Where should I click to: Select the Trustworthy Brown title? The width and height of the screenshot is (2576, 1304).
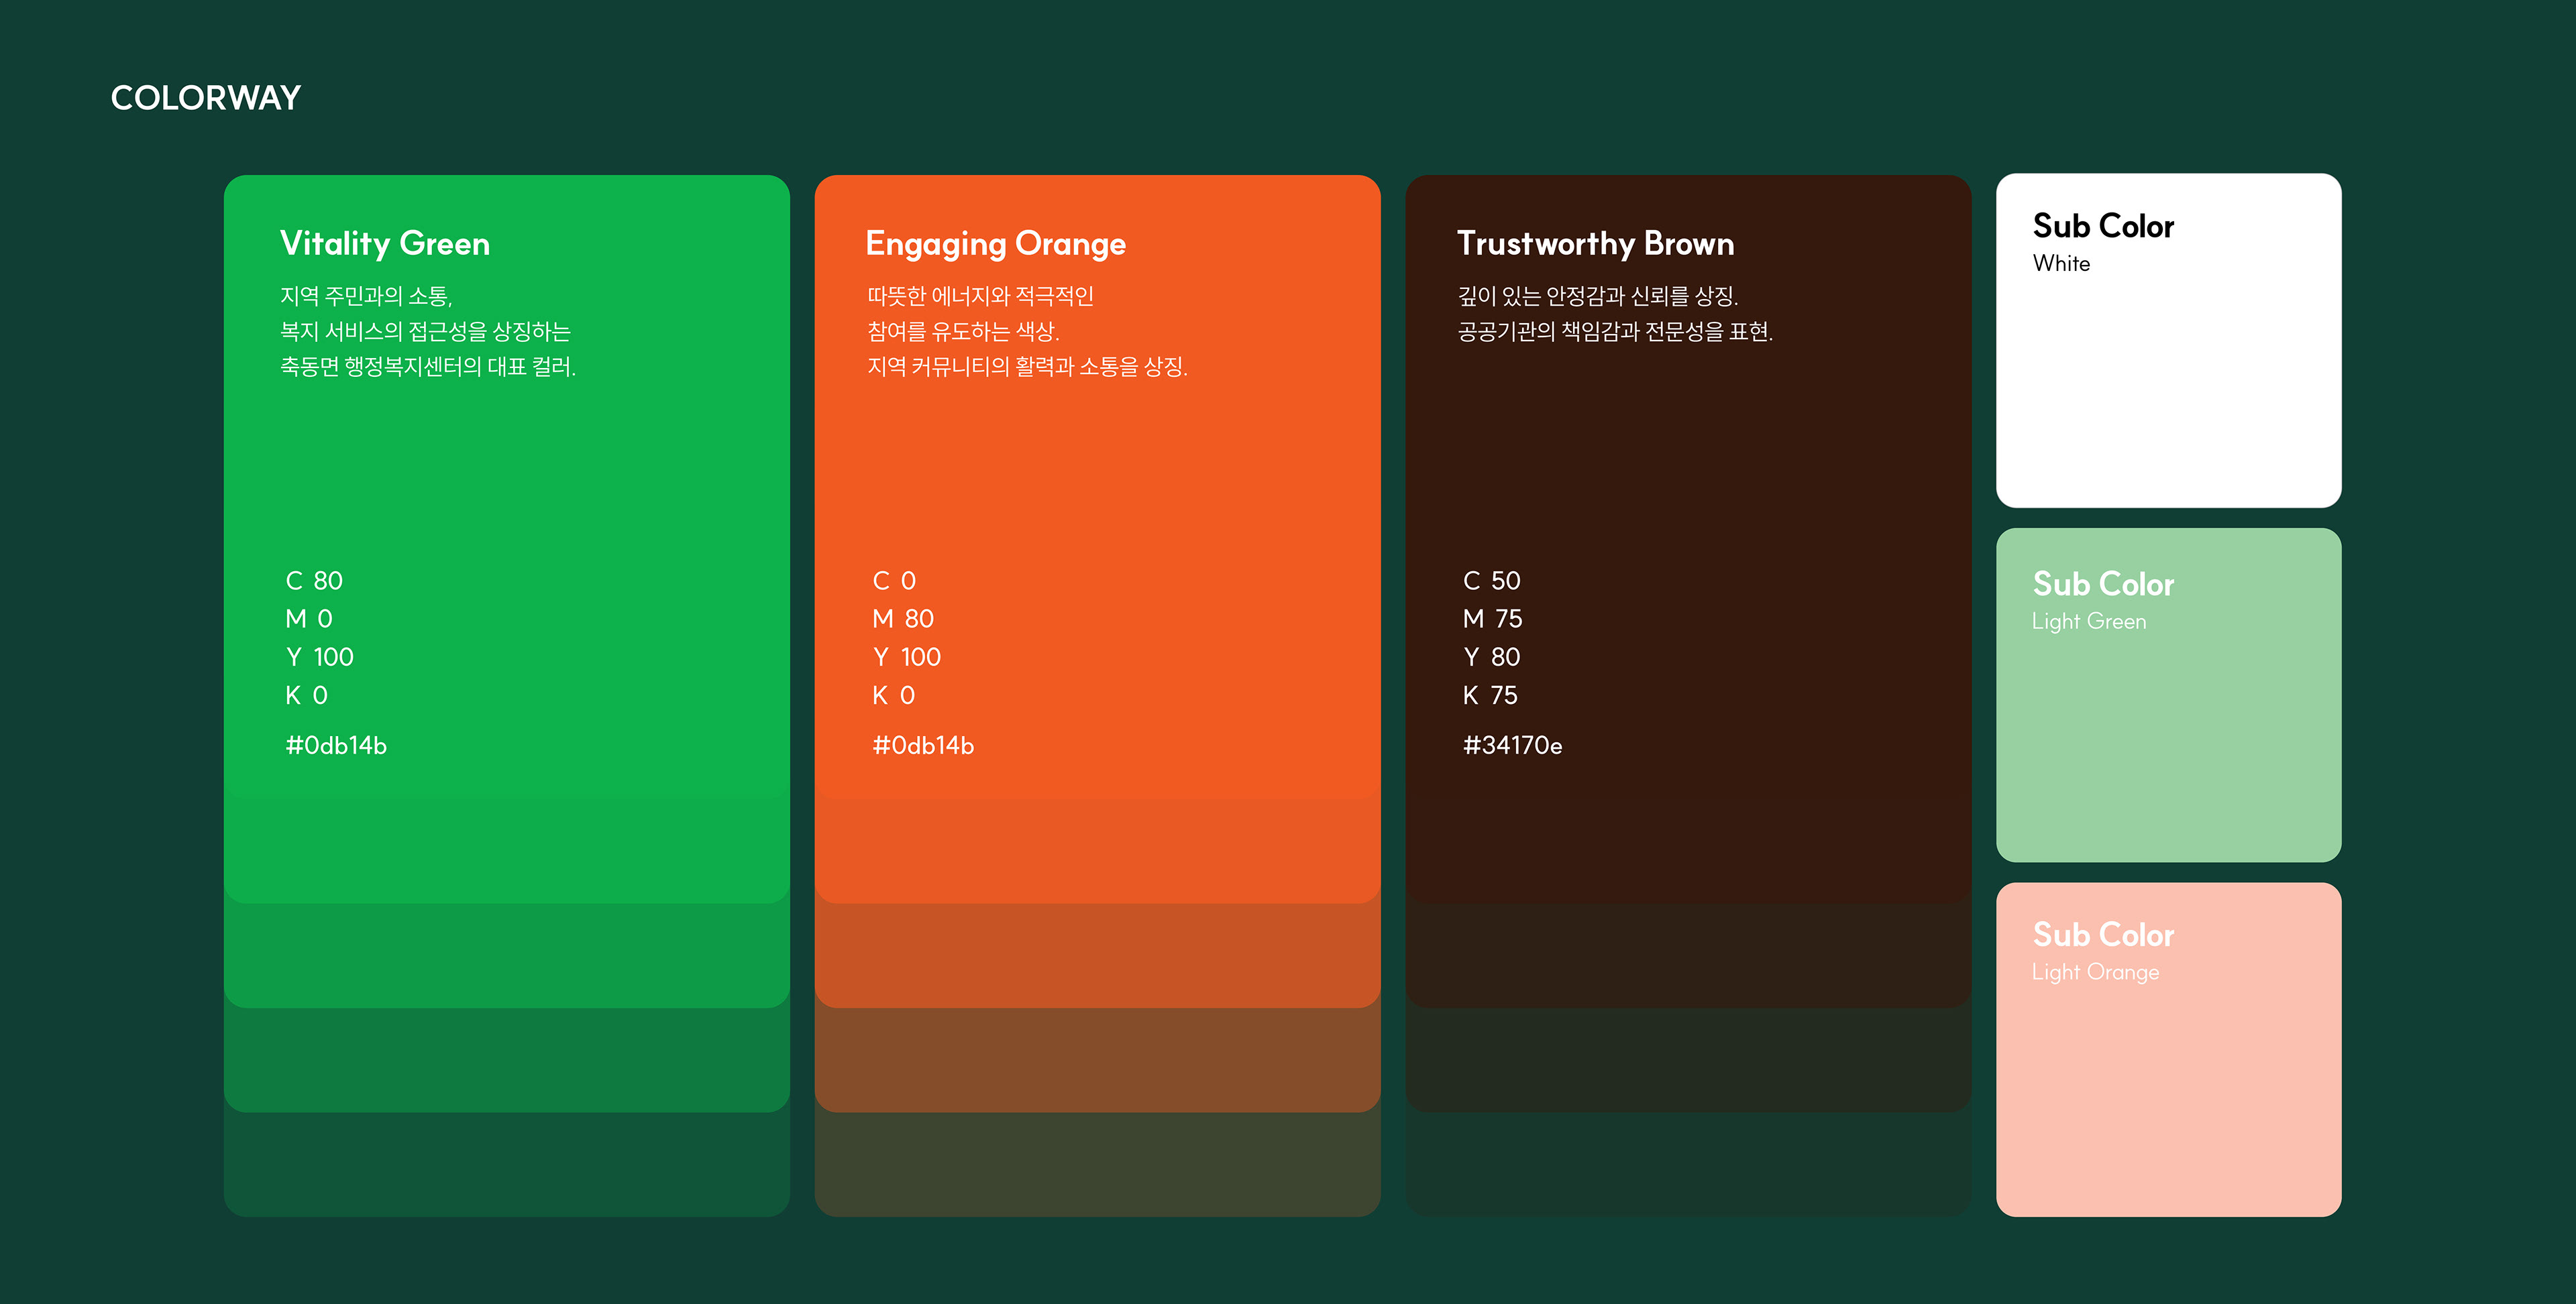1595,244
